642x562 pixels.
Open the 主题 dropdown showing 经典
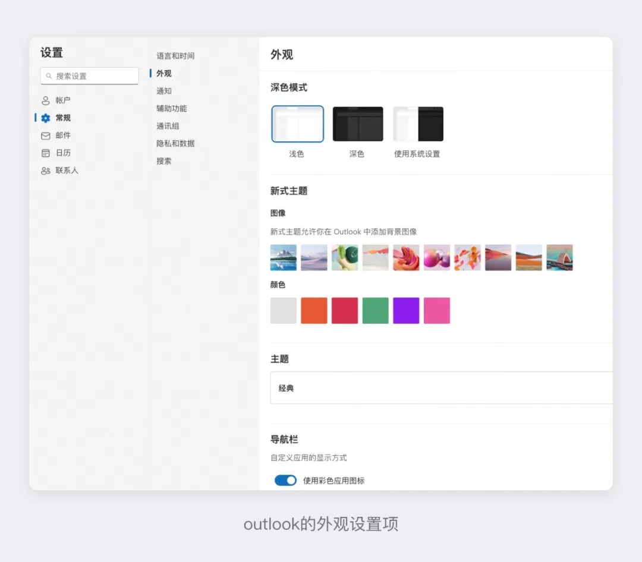tap(441, 387)
